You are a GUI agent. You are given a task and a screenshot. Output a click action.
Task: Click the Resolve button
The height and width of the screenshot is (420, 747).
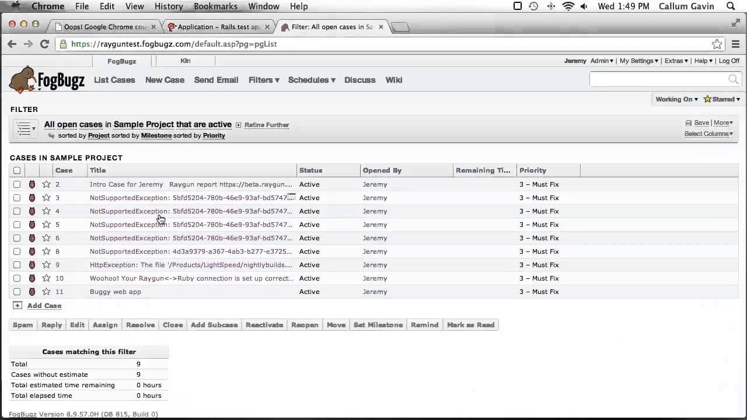click(140, 325)
